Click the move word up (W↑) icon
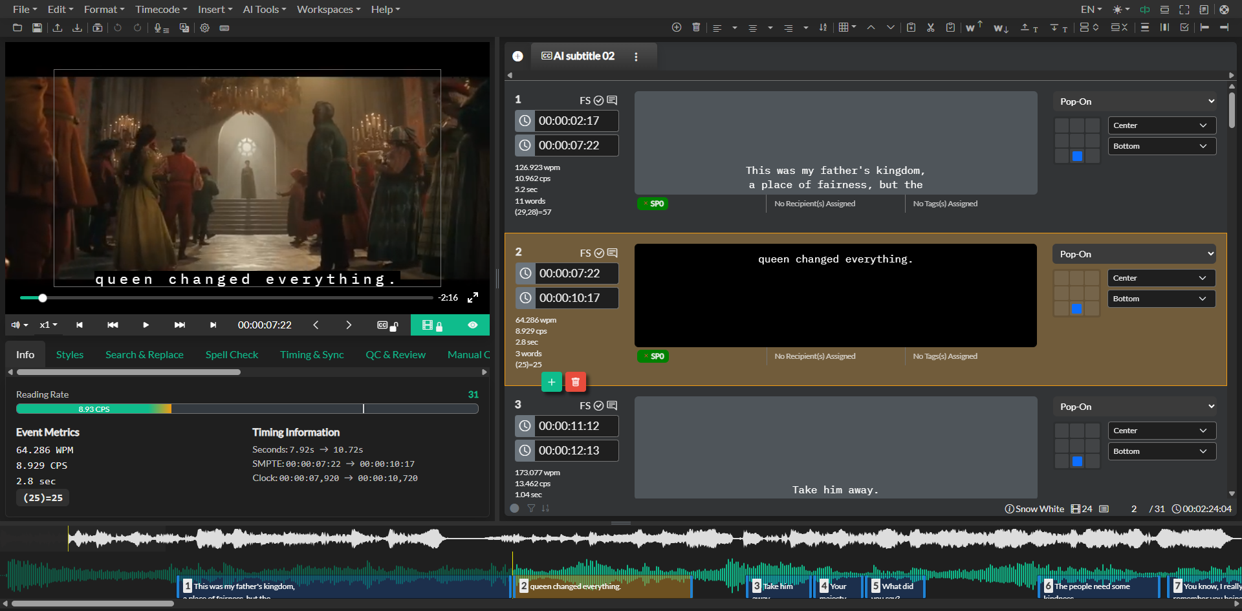 pyautogui.click(x=974, y=27)
